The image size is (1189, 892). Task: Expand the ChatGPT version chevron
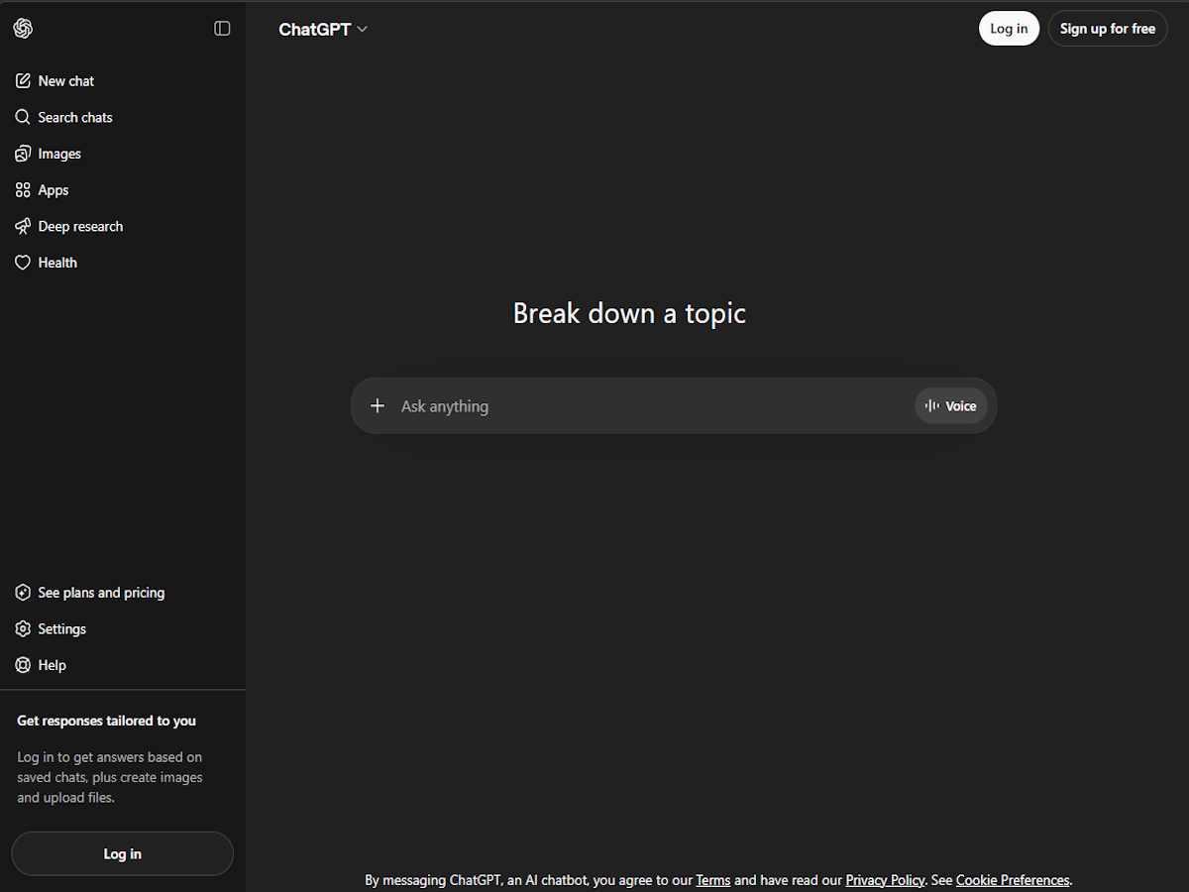coord(361,29)
